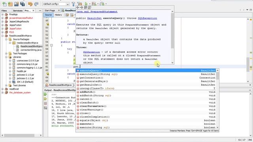The image size is (253, 142).
Task: Collapse the Libraries node
Action: [6, 57]
